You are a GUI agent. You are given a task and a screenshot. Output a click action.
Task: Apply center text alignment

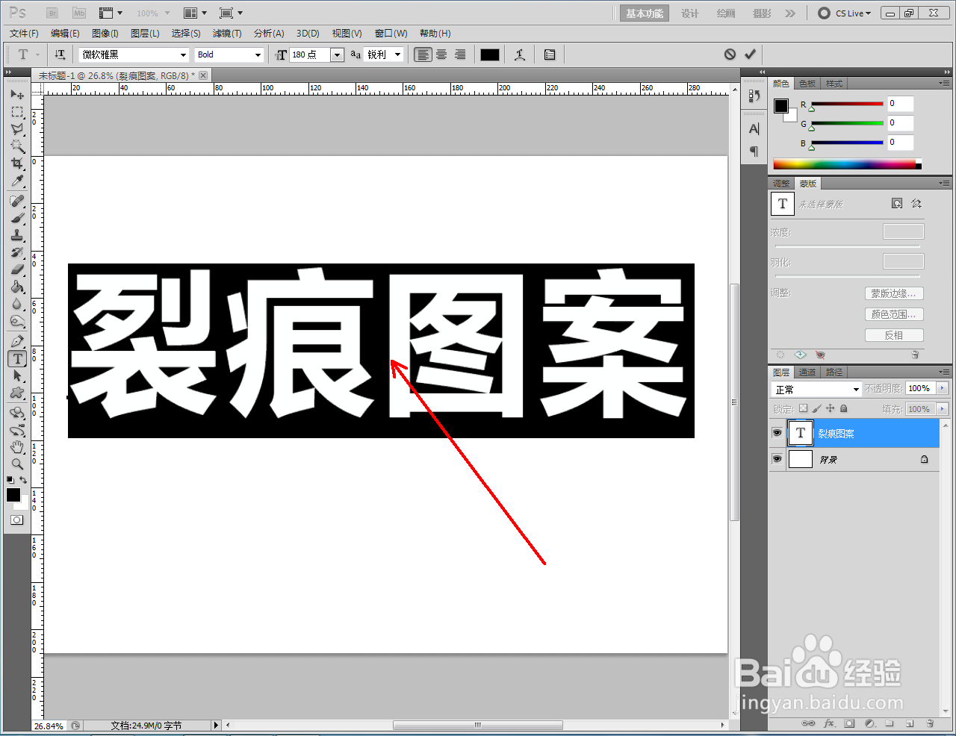click(441, 54)
